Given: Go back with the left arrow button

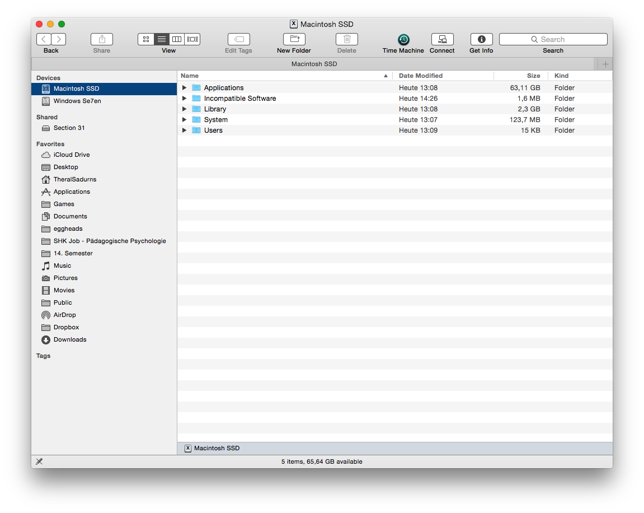Looking at the screenshot, I should pyautogui.click(x=44, y=39).
